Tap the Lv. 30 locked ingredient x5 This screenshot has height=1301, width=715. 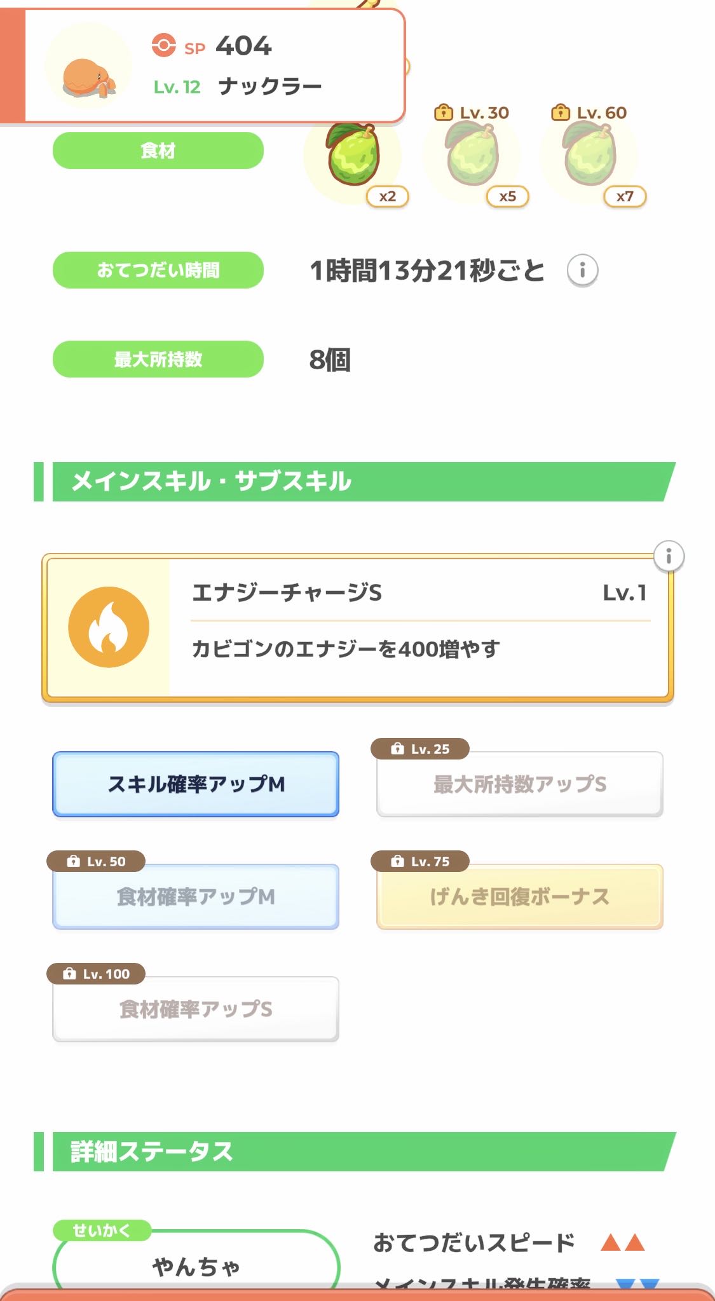(x=472, y=156)
